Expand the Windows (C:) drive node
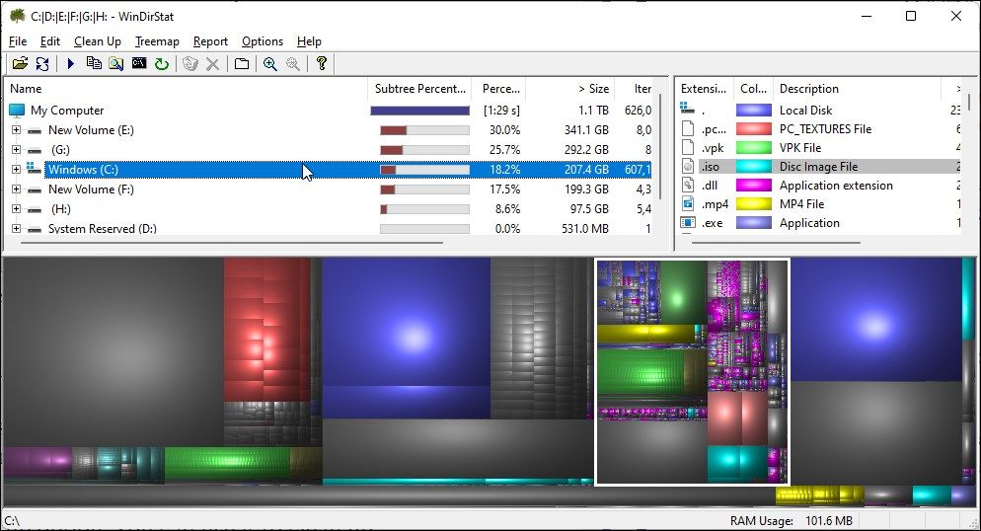This screenshot has width=981, height=531. click(x=16, y=170)
